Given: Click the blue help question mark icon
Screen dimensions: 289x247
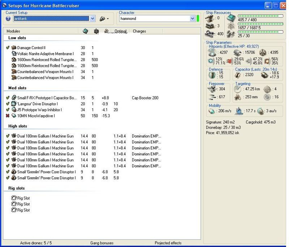Looking at the screenshot, I should (x=8, y=18).
